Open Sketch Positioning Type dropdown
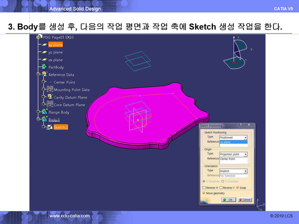The image size is (299, 224). [x=245, y=137]
